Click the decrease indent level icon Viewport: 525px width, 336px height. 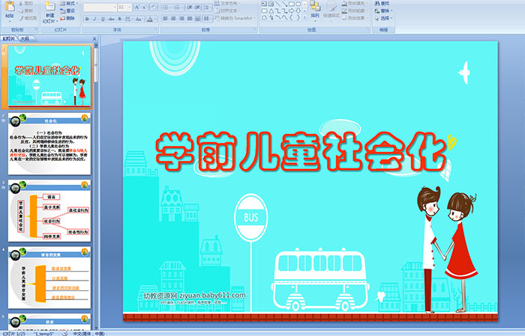pos(190,7)
